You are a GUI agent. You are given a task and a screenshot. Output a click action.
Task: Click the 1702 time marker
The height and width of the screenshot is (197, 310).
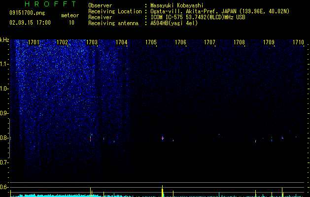click(62, 42)
